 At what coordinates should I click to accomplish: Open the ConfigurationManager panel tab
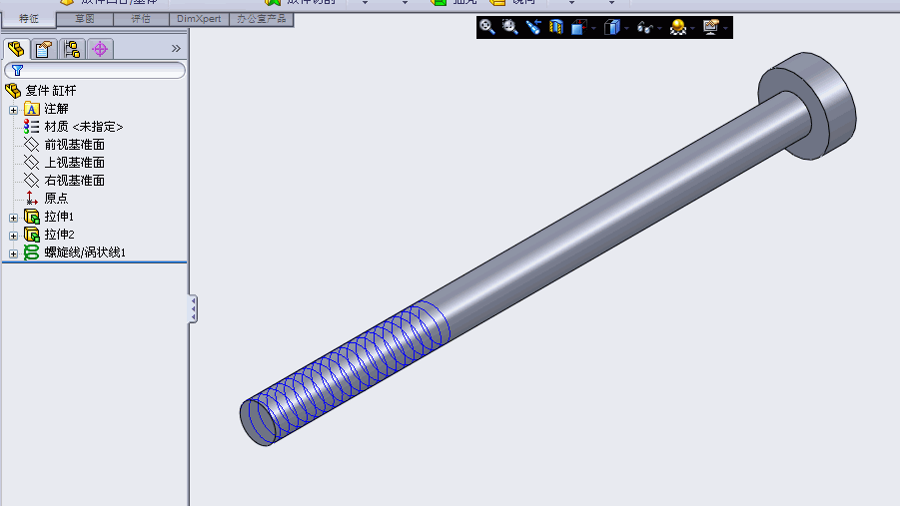click(72, 49)
